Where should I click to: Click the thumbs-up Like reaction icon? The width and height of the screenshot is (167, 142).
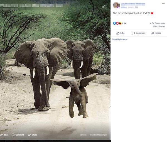[x=114, y=23]
